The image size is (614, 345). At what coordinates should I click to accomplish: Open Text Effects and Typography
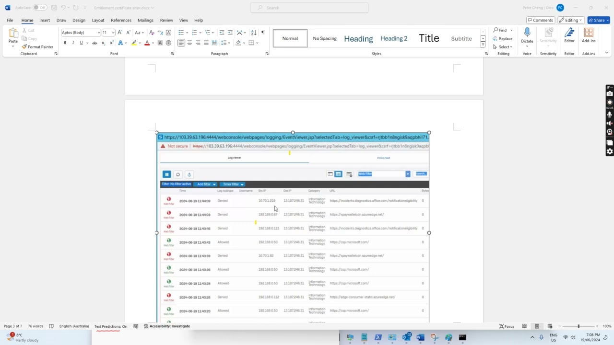(x=120, y=43)
